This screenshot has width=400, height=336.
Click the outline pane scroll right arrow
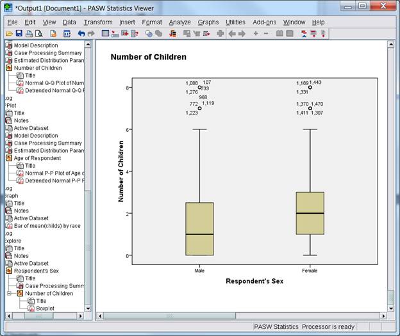point(81,316)
